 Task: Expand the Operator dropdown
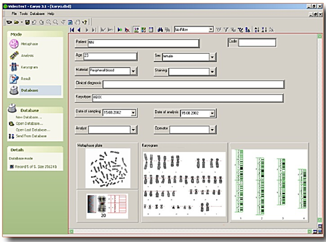pos(212,130)
